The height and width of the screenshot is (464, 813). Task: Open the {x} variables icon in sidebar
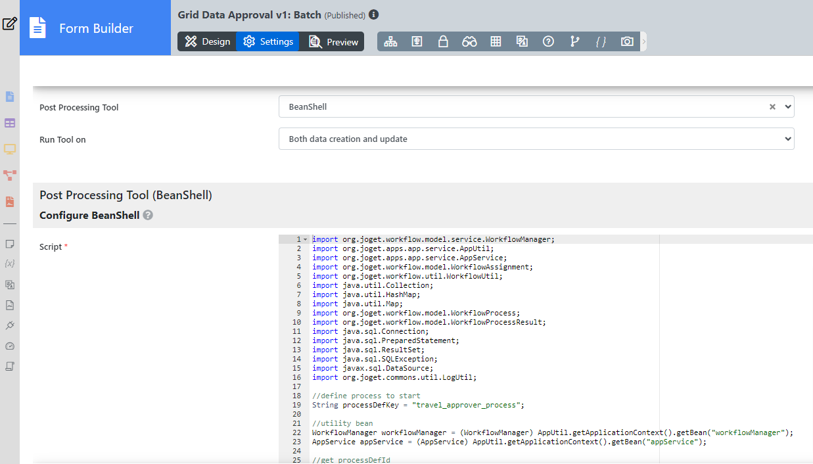pyautogui.click(x=10, y=264)
